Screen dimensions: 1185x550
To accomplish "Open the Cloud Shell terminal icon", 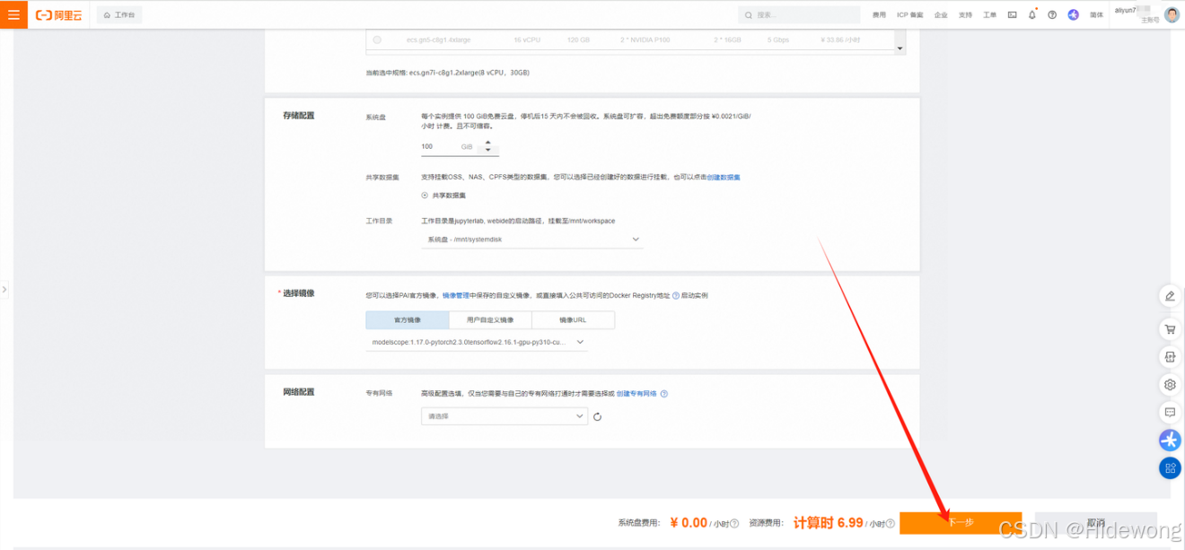I will click(x=1012, y=15).
